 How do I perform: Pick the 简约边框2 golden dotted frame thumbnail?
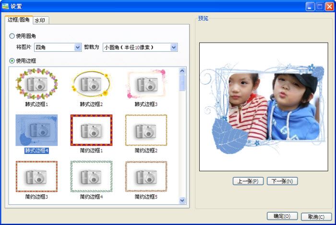[146, 130]
